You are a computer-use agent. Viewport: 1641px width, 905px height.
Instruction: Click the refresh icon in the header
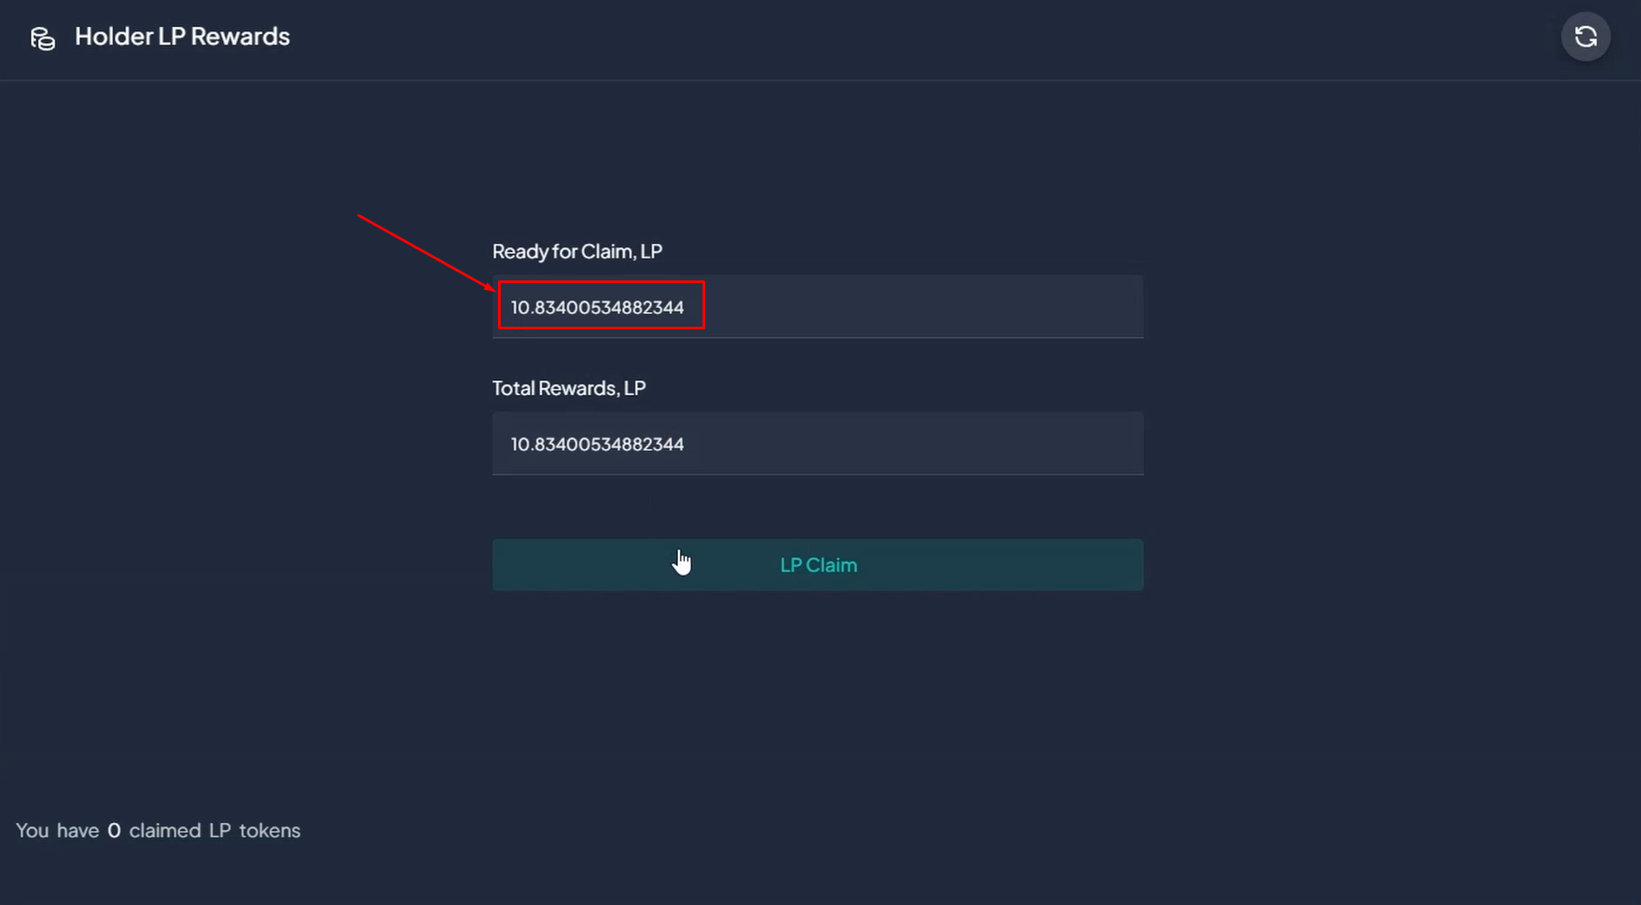[1585, 37]
